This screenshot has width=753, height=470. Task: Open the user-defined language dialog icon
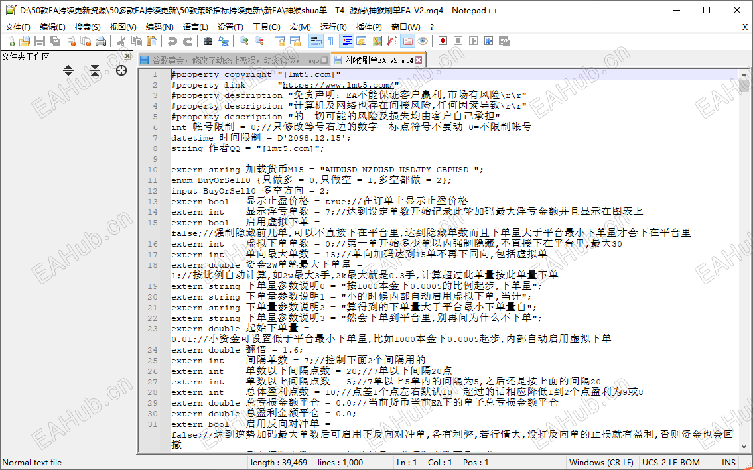point(361,41)
